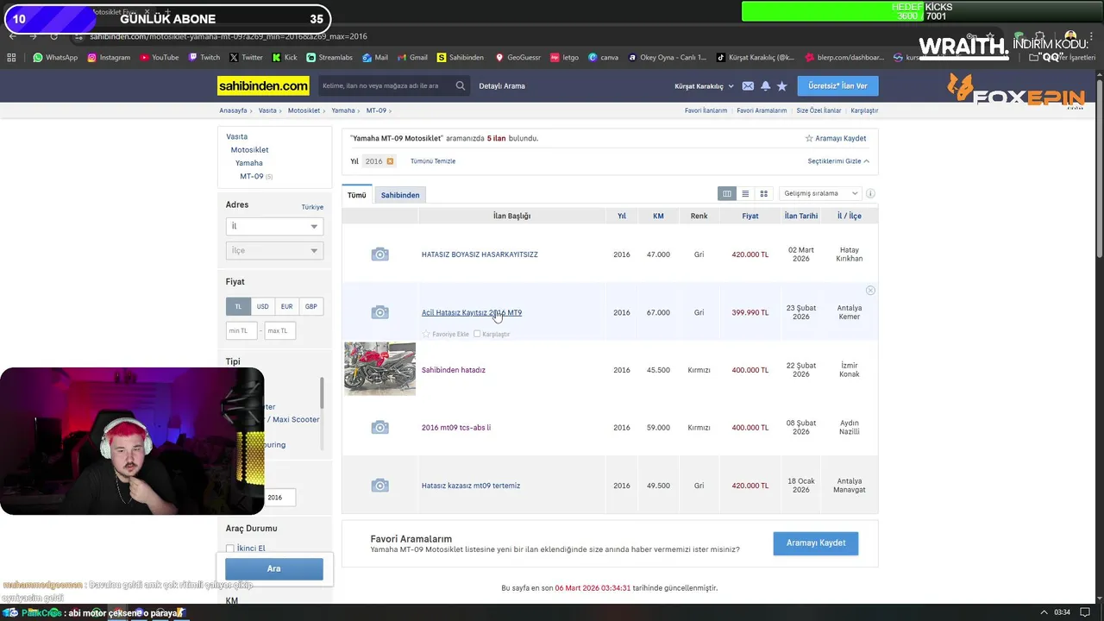1104x621 pixels.
Task: Sort by Fiyat column header
Action: click(750, 216)
